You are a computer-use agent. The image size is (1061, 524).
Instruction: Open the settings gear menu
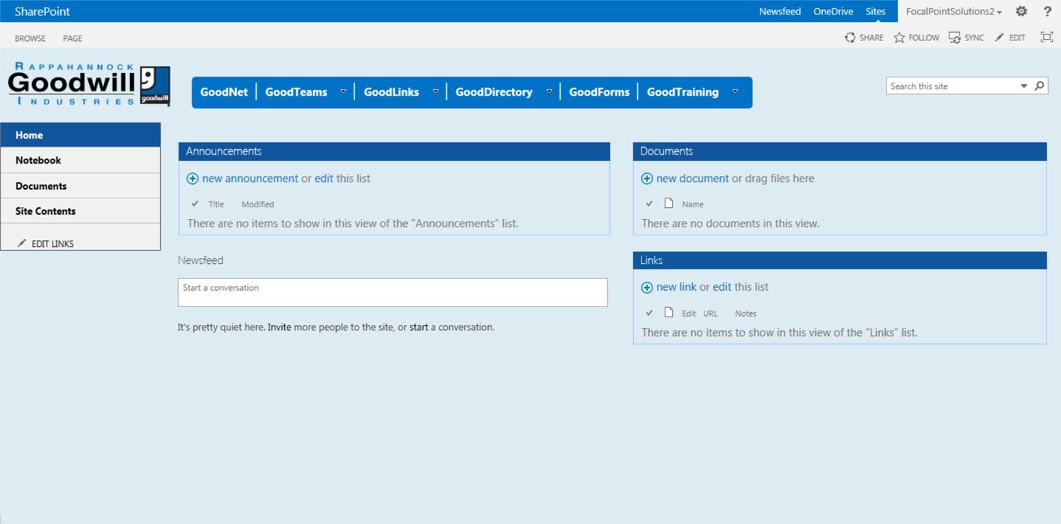(1021, 12)
